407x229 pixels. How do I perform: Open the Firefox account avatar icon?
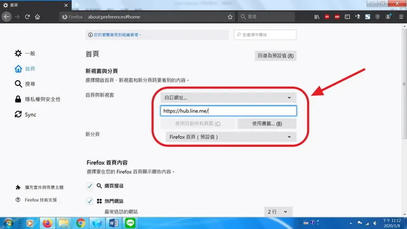(388, 17)
